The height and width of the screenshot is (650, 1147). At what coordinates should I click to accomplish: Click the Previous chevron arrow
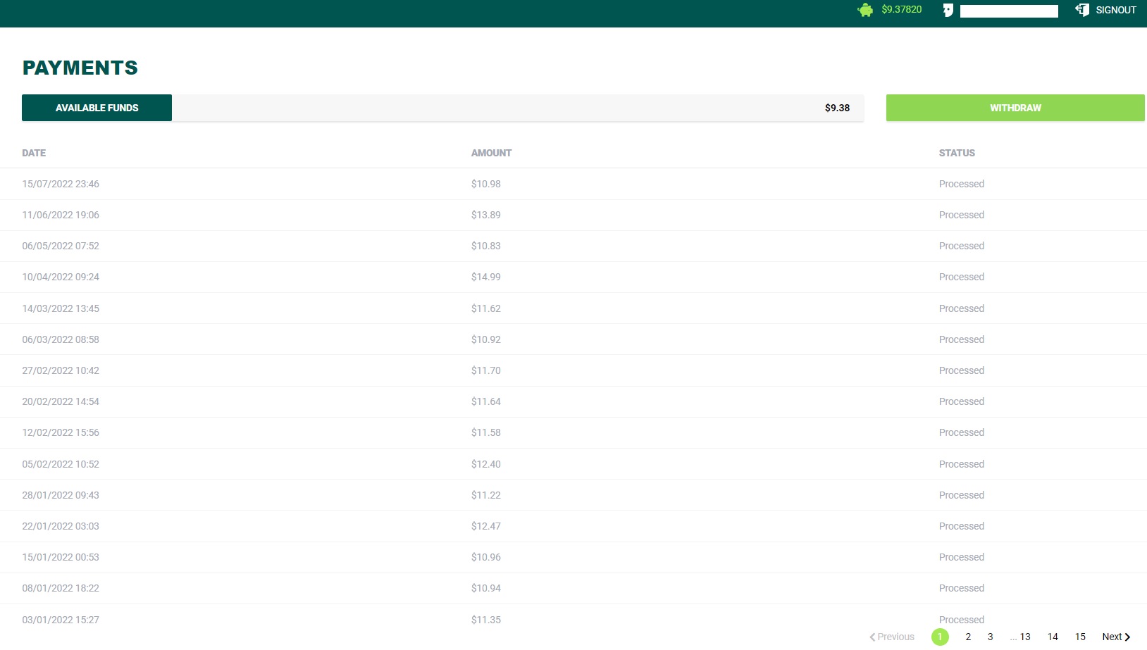click(x=872, y=637)
